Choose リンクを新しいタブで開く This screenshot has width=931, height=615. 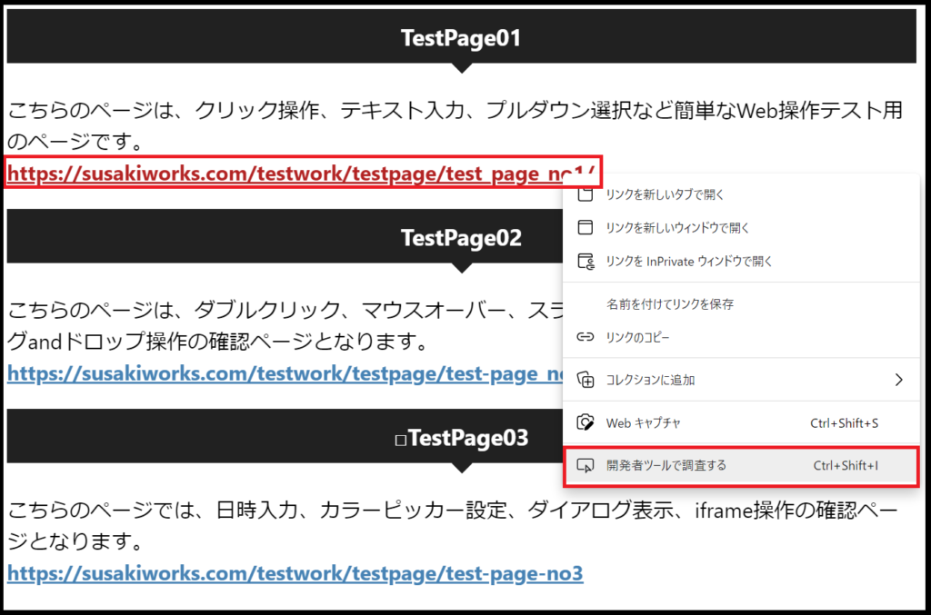tap(741, 194)
